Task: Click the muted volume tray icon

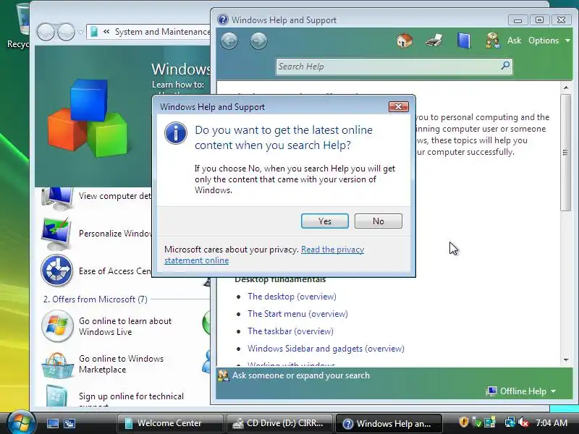Action: 523,422
